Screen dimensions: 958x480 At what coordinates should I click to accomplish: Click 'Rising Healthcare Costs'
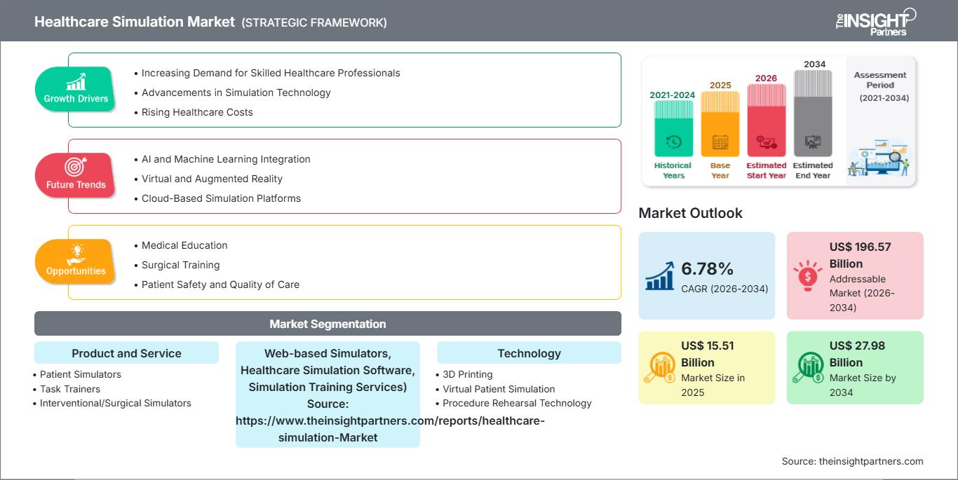click(197, 112)
